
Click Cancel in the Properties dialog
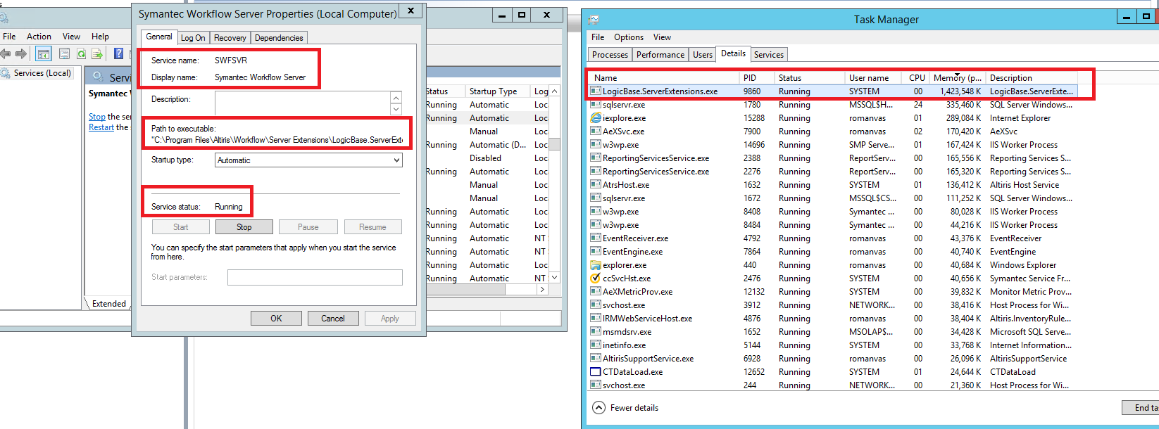[333, 319]
